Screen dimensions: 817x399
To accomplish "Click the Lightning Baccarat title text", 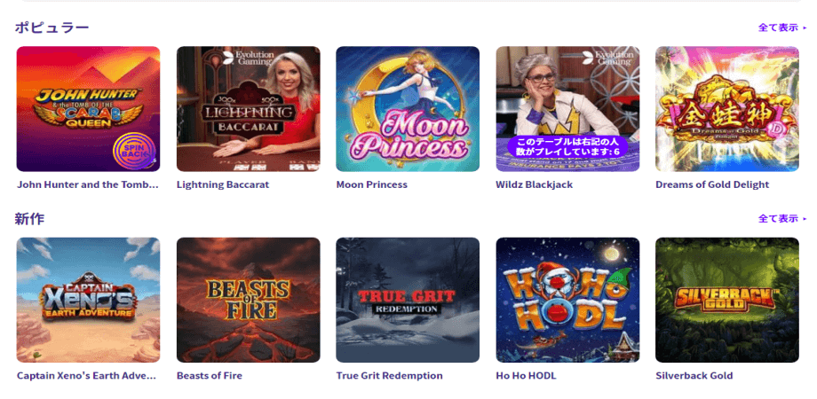I will (x=223, y=184).
